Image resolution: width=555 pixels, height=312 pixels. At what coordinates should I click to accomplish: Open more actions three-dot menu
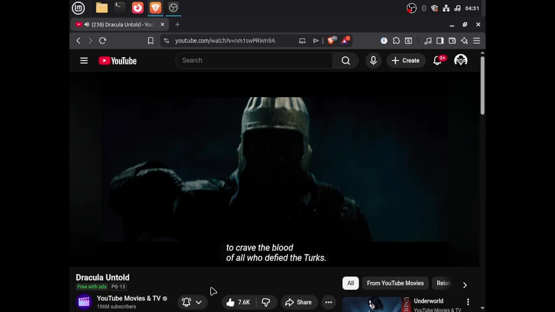[x=329, y=302]
